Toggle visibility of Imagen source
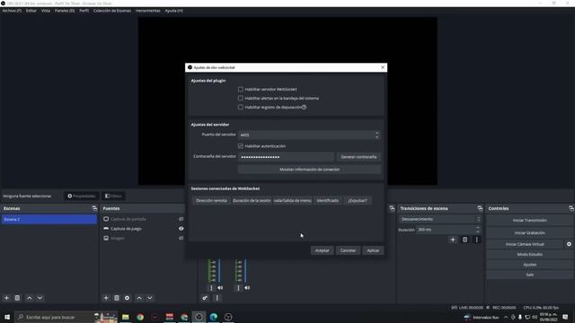Image resolution: width=575 pixels, height=323 pixels. pyautogui.click(x=181, y=238)
